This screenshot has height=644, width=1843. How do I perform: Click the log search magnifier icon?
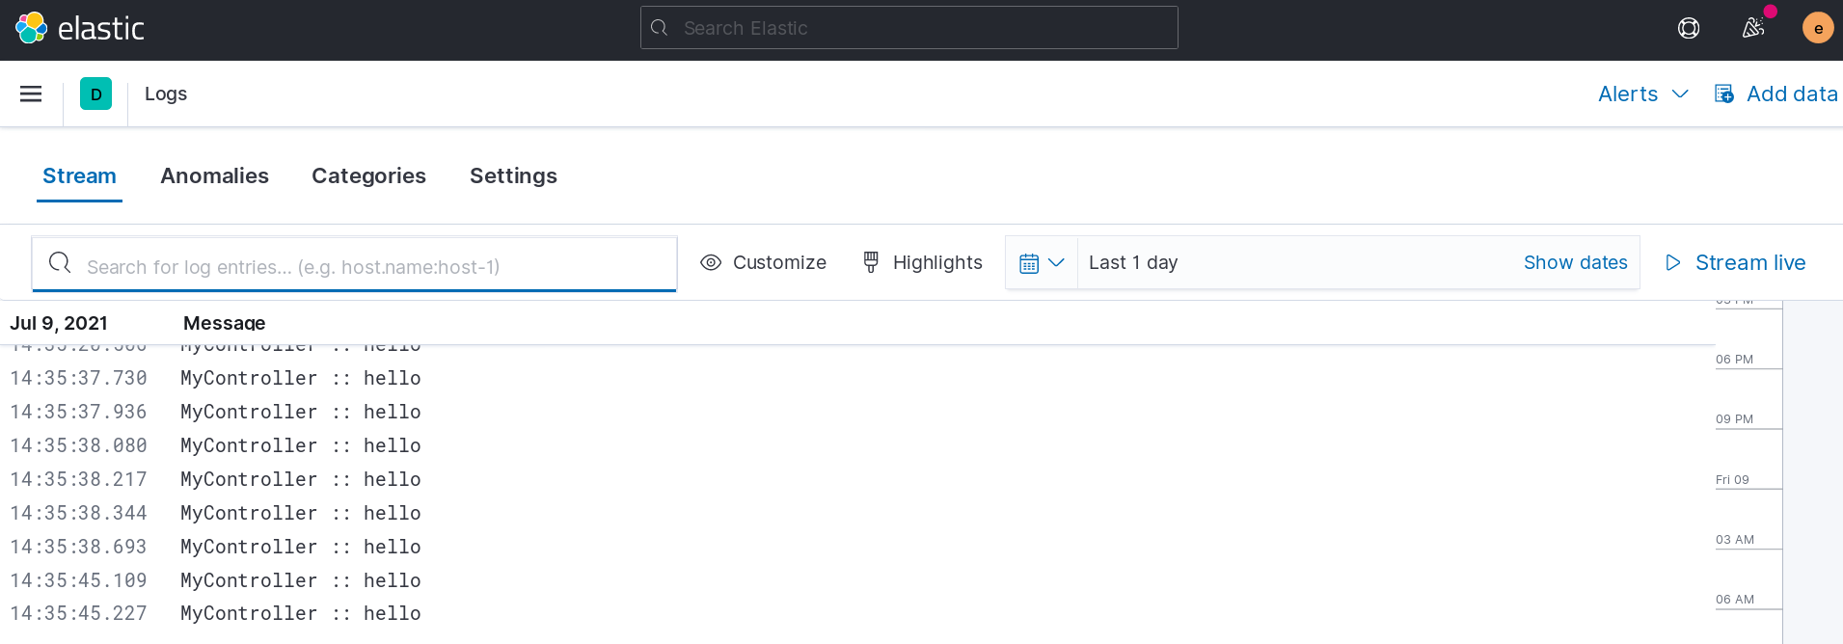coord(60,262)
